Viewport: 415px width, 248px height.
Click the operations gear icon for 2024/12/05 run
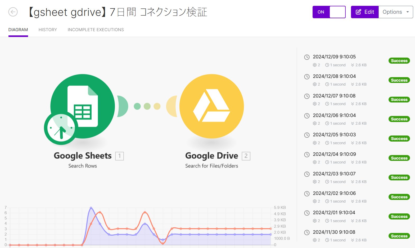[x=315, y=143]
